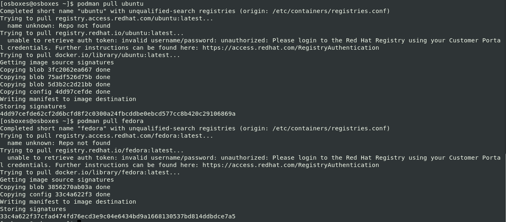506x222 pixels.
Task: Open RegistryAuthentication URL in ubuntu pull output
Action: [x=291, y=48]
